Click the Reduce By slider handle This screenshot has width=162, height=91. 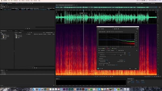pos(121,55)
